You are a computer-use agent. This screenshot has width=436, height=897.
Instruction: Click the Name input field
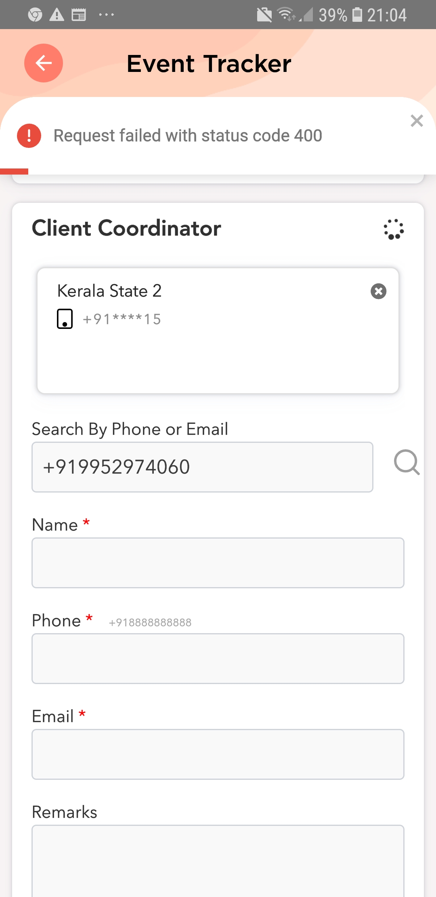(218, 563)
